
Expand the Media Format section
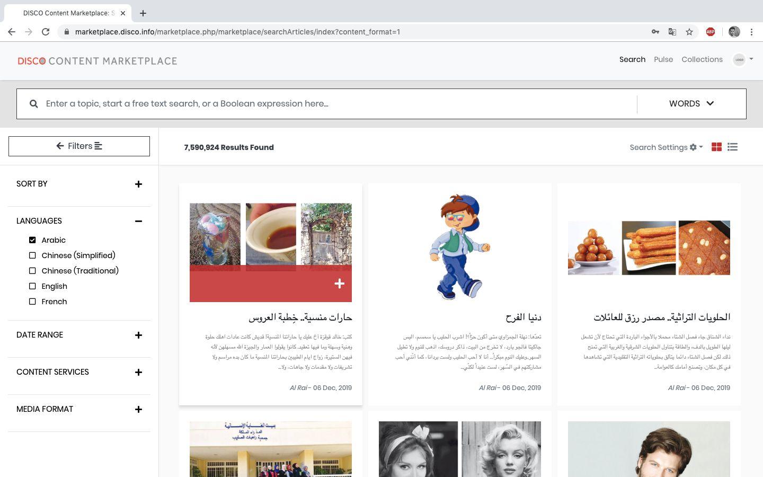click(x=138, y=409)
